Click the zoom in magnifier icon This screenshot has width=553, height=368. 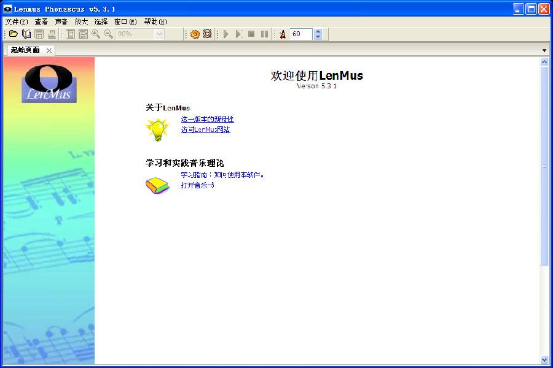click(x=96, y=34)
